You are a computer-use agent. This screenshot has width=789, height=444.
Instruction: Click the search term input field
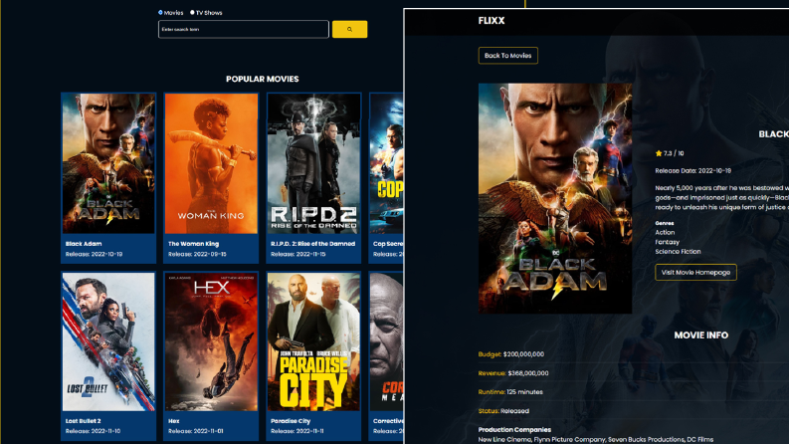(244, 29)
